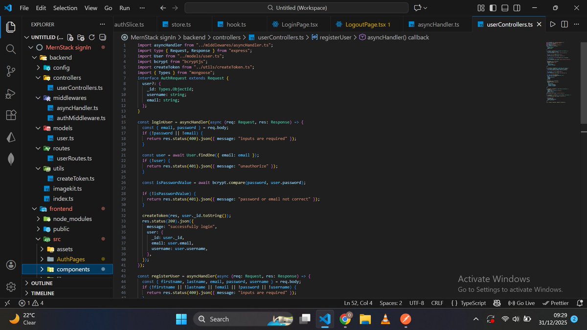The height and width of the screenshot is (330, 587).
Task: Toggle the bottom panel
Action: click(x=505, y=8)
